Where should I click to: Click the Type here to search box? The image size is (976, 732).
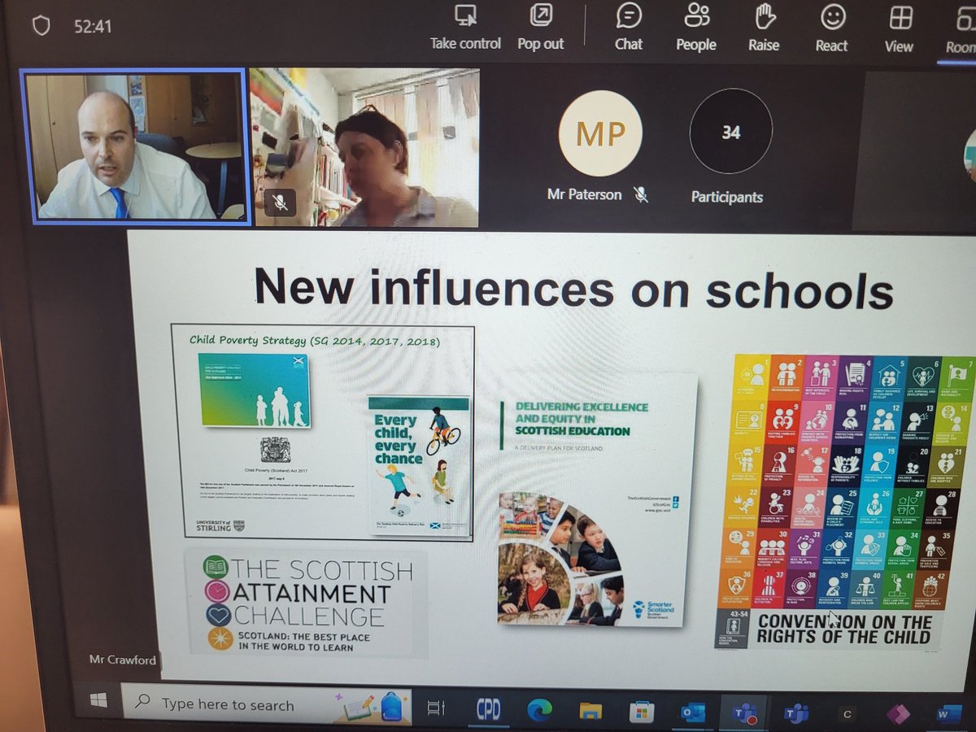pyautogui.click(x=267, y=706)
